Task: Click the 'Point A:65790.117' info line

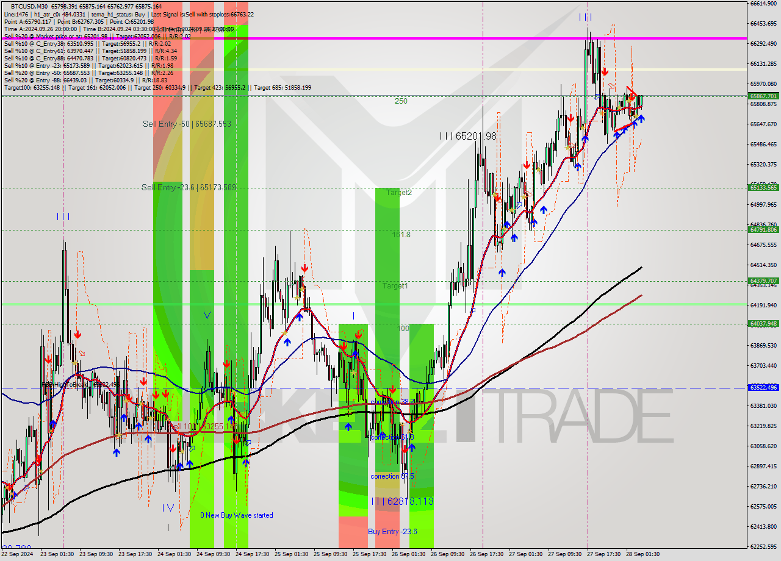Action: click(x=79, y=21)
